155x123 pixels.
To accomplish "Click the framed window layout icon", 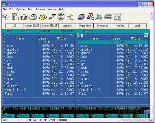I will (117, 17).
